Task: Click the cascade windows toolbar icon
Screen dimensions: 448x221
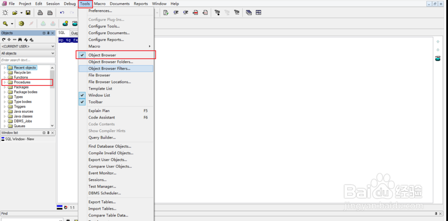Action: (x=249, y=13)
